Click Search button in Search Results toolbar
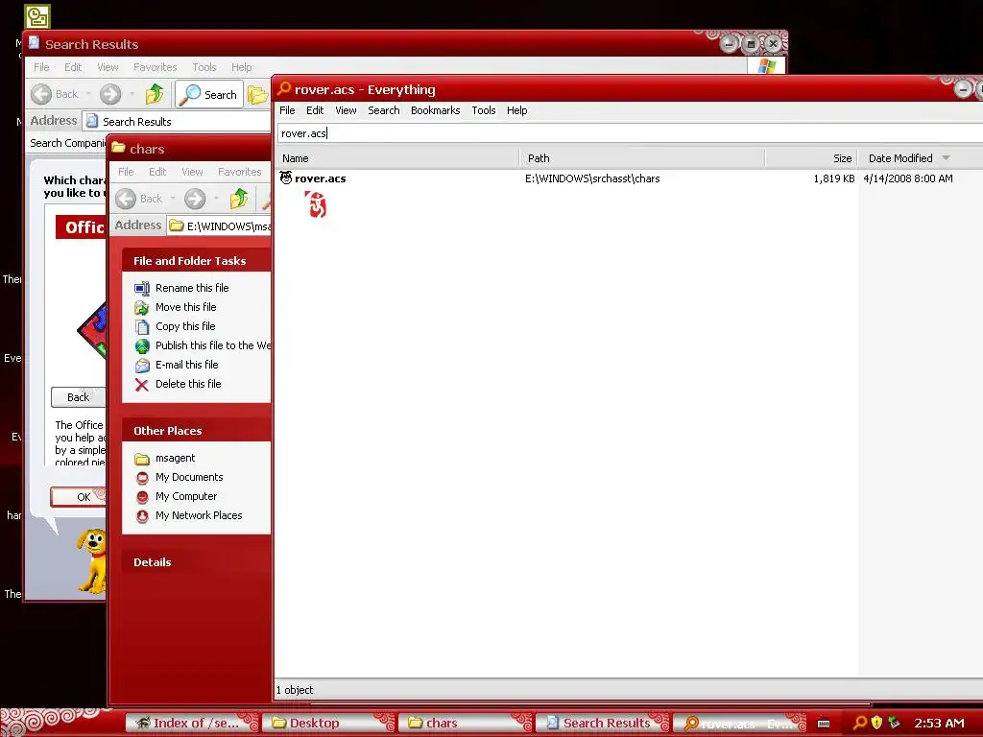 click(x=209, y=95)
